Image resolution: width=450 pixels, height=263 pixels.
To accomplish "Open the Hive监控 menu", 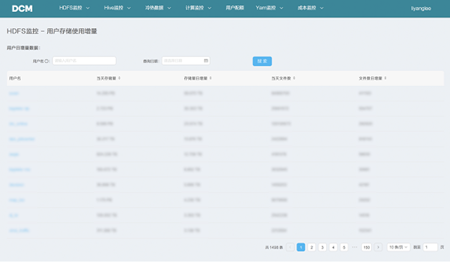I will click(113, 8).
